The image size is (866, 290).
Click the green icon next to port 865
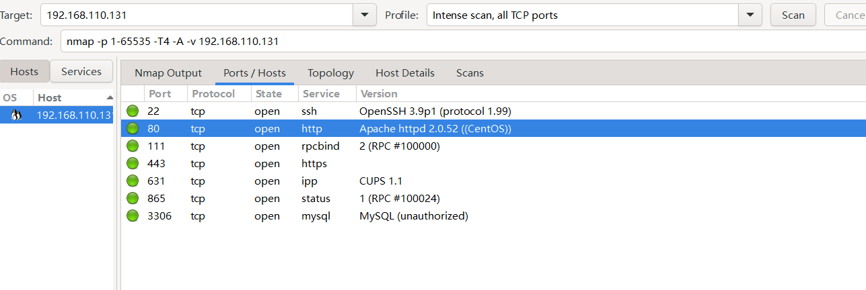pyautogui.click(x=132, y=198)
